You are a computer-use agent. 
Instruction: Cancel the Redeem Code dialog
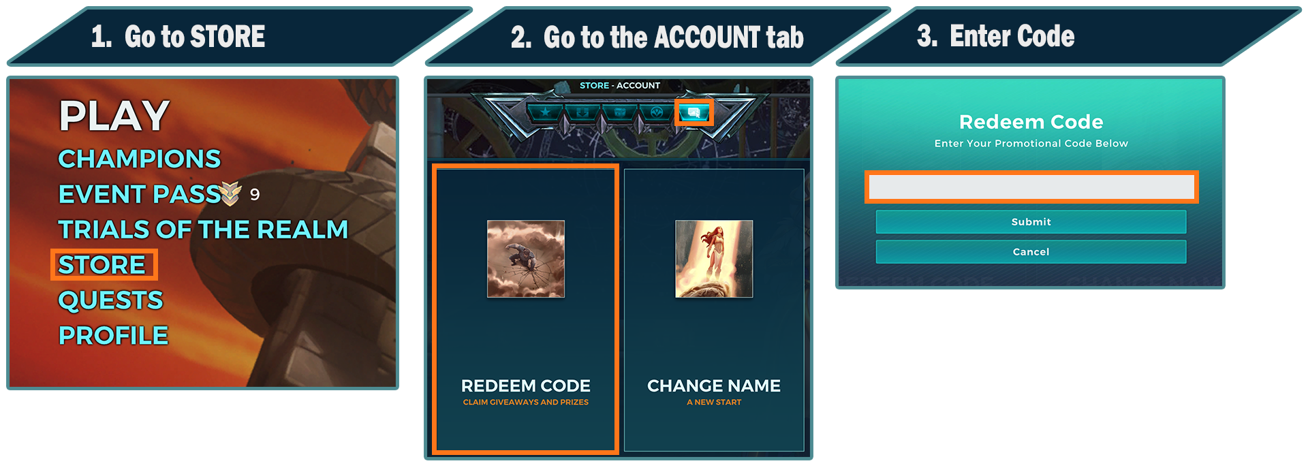tap(1031, 252)
